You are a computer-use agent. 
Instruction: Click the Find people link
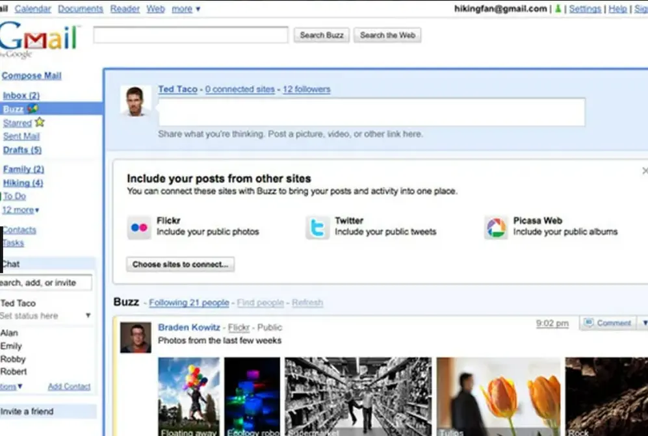point(261,303)
